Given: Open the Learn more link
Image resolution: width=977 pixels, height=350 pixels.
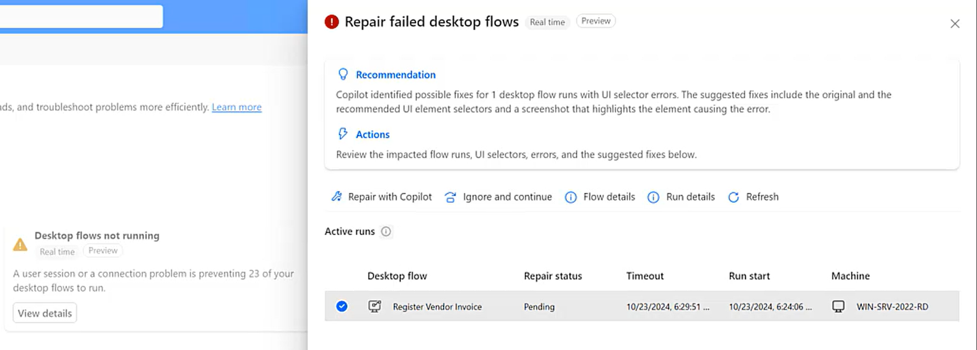Looking at the screenshot, I should point(236,107).
